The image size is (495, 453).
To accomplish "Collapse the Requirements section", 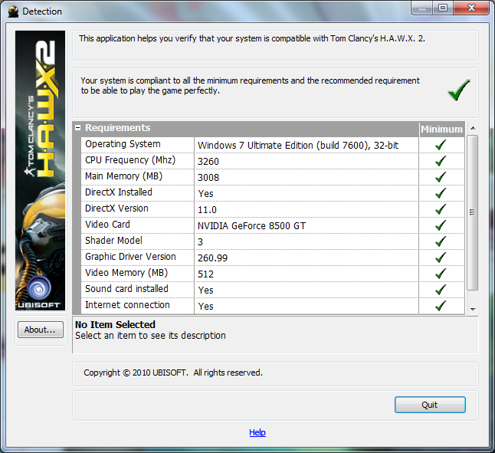I will [77, 128].
